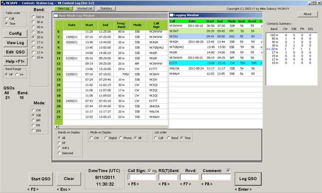Select DIG mode radio
Screen dimensions: 322x193
[x=33, y=130]
